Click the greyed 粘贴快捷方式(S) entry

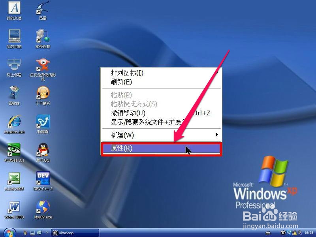click(x=161, y=104)
